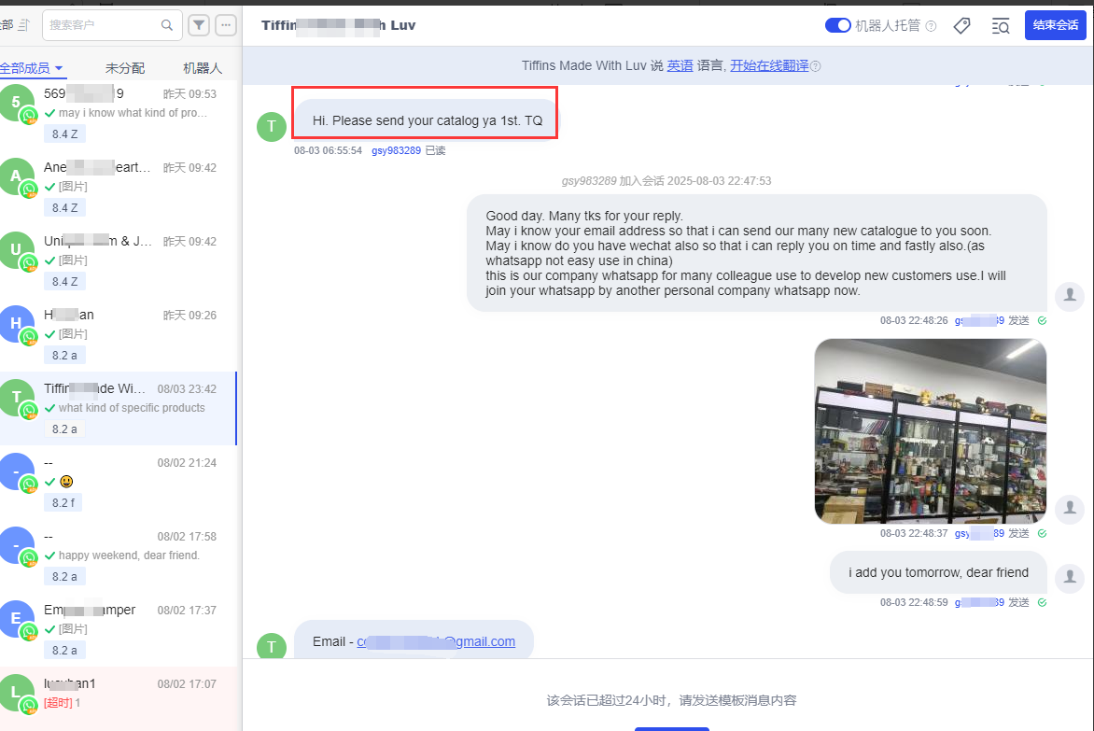The height and width of the screenshot is (731, 1094).
Task: Focus the 搜索客户 input field
Action: point(112,25)
